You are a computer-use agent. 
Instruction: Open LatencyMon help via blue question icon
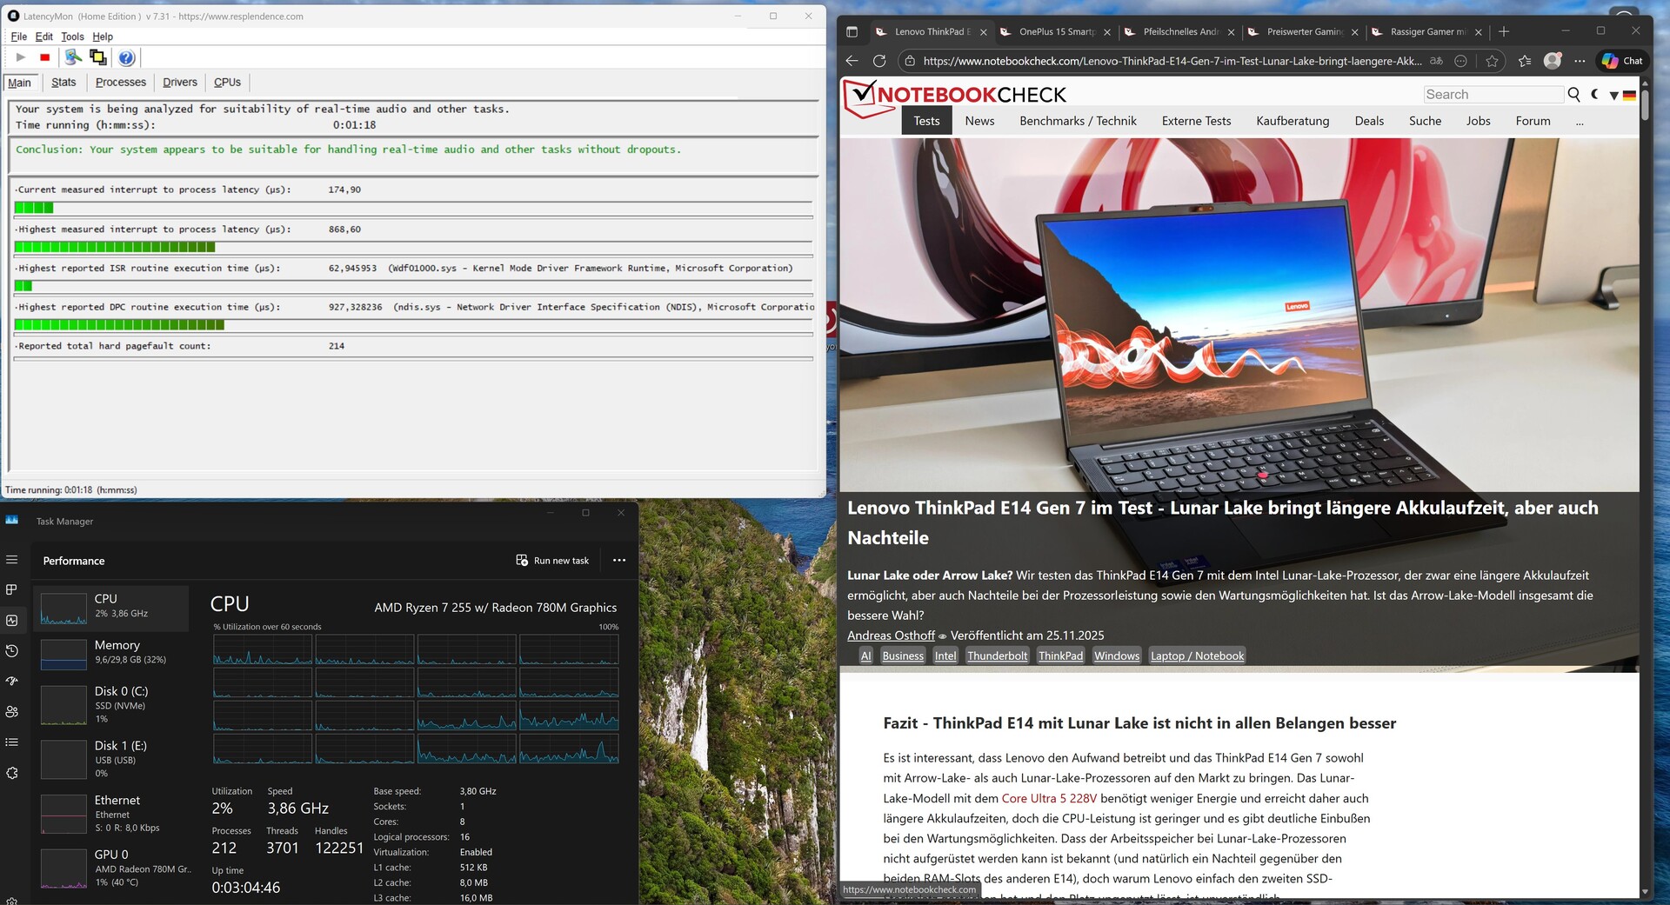pyautogui.click(x=126, y=57)
